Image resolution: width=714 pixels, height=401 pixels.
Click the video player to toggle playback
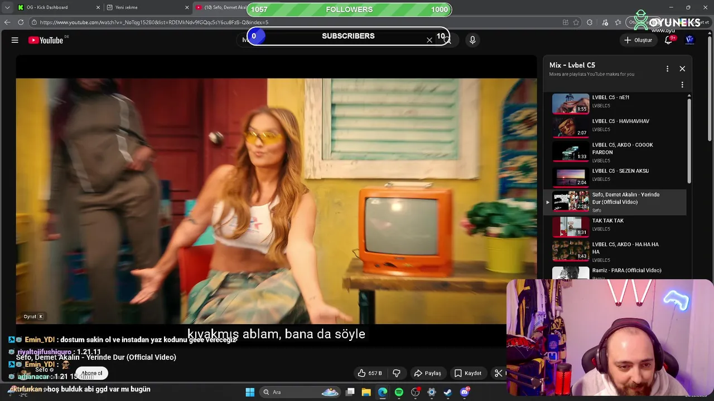276,200
